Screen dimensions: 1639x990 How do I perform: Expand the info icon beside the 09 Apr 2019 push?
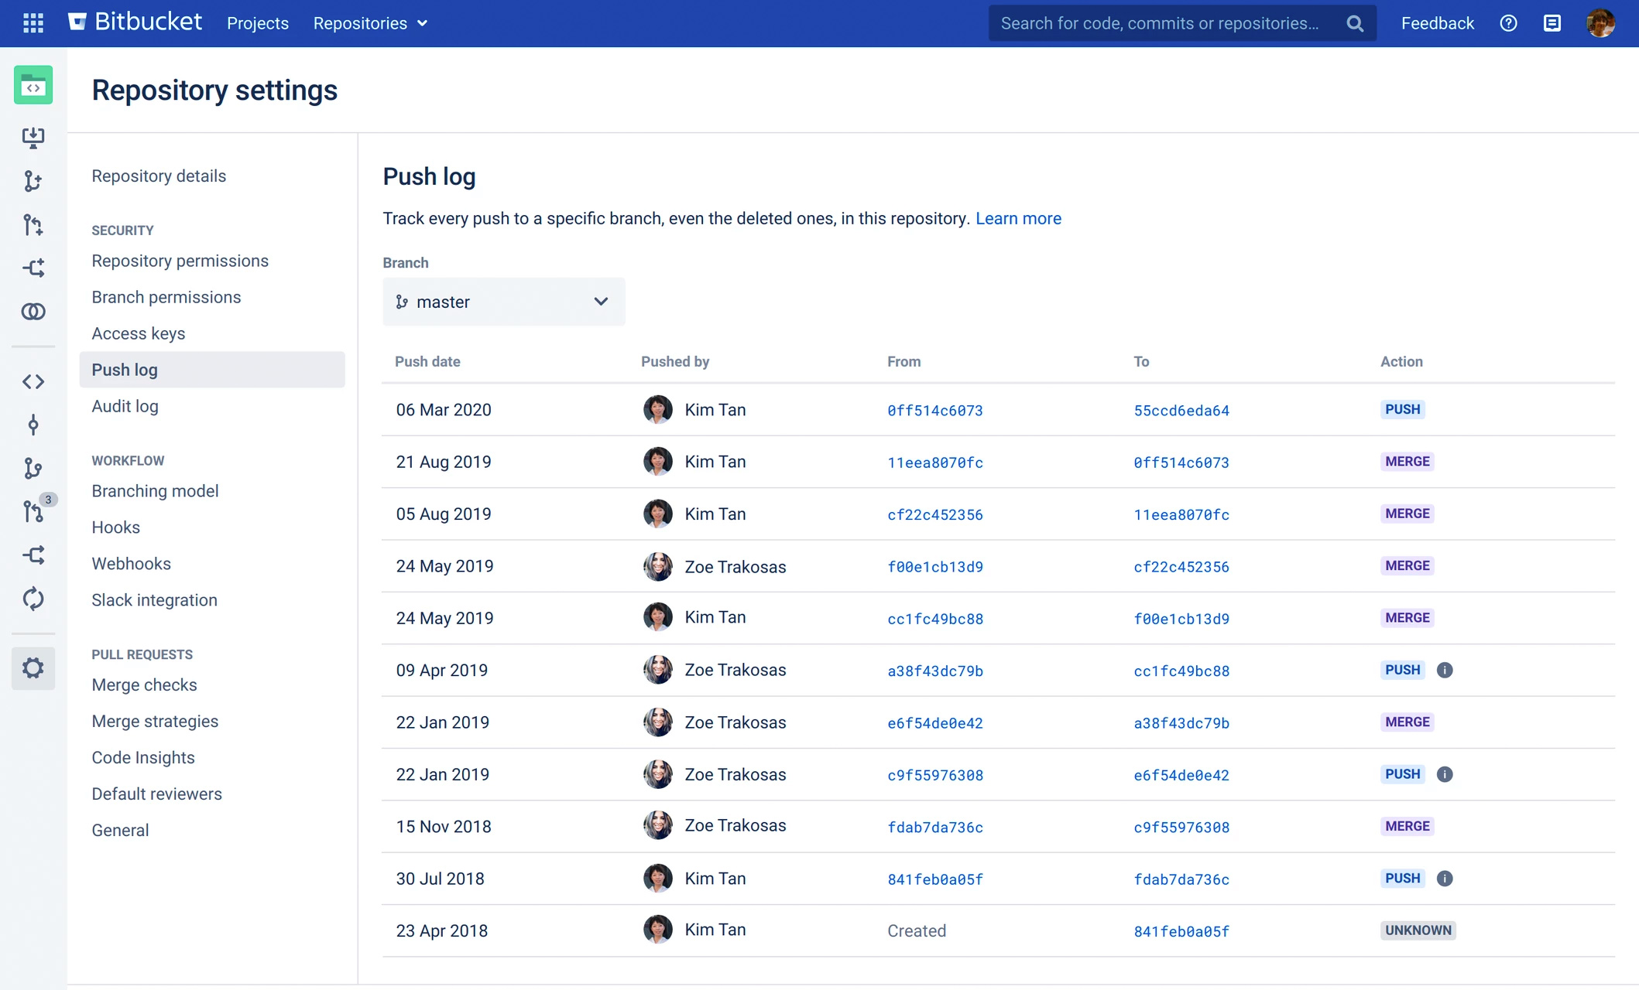coord(1445,670)
